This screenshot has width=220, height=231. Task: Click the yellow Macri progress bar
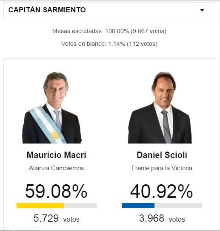pyautogui.click(x=40, y=206)
